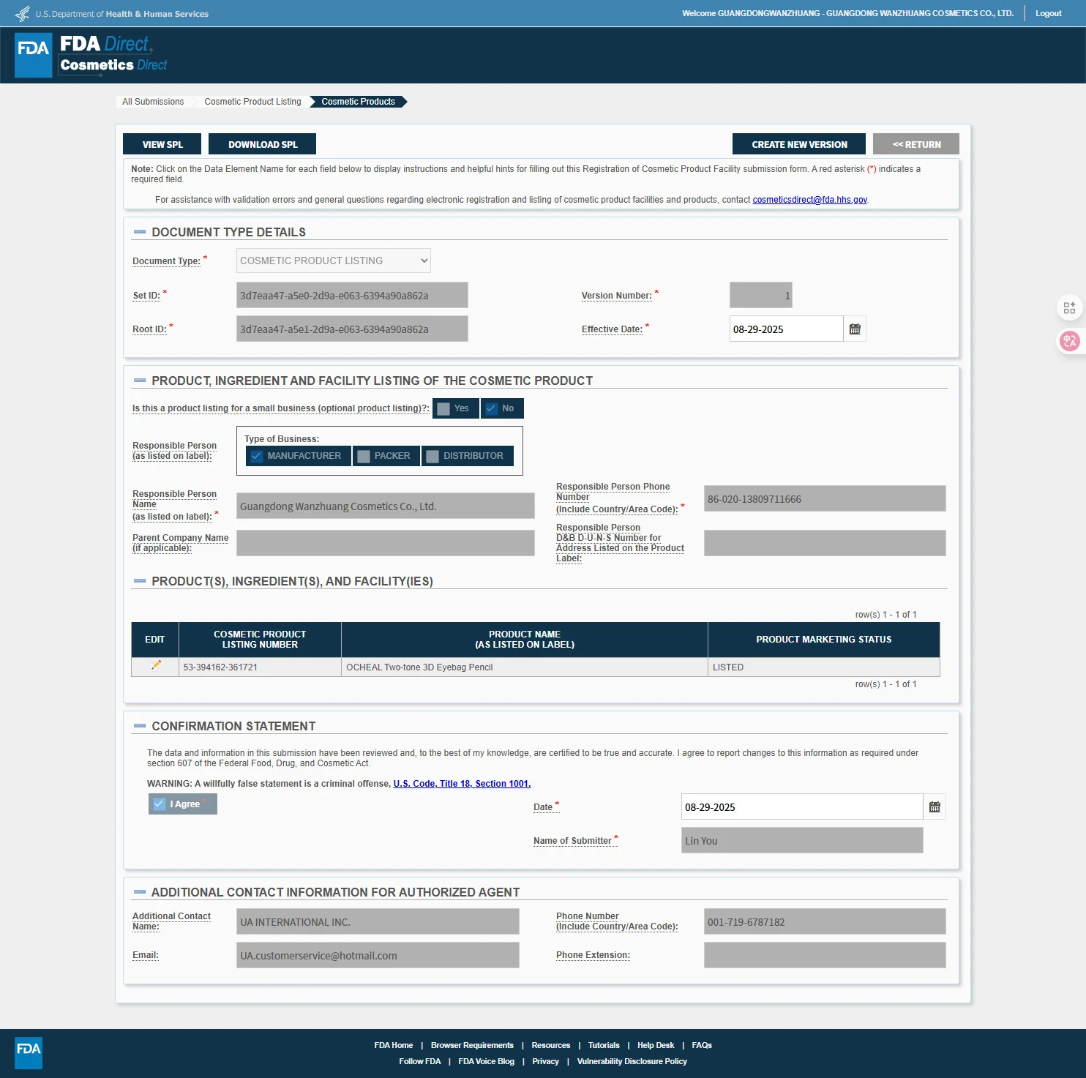Screen dimensions: 1086x1078
Task: Click OCHEAL Two-tone 3D Eyebag Pencil cell
Action: click(524, 667)
